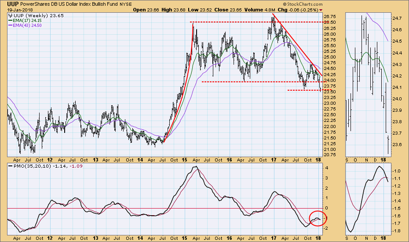Screen dimensions: 409x242
Task: Click the NYSE exchange label
Action: (x=126, y=4)
